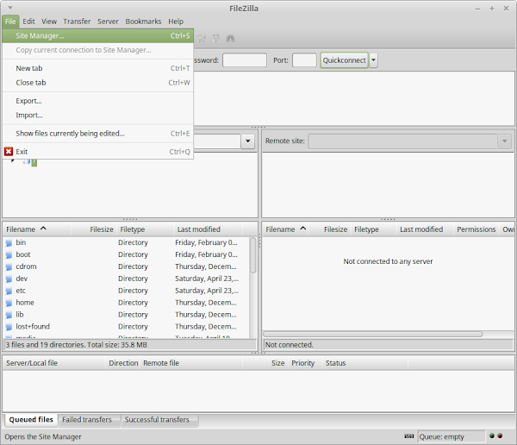Open the Remote site dropdown arrow
517x445 pixels.
[x=504, y=141]
